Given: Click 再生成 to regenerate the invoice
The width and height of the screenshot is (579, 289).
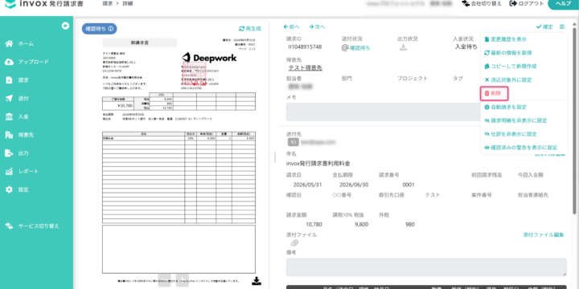Looking at the screenshot, I should tap(250, 28).
